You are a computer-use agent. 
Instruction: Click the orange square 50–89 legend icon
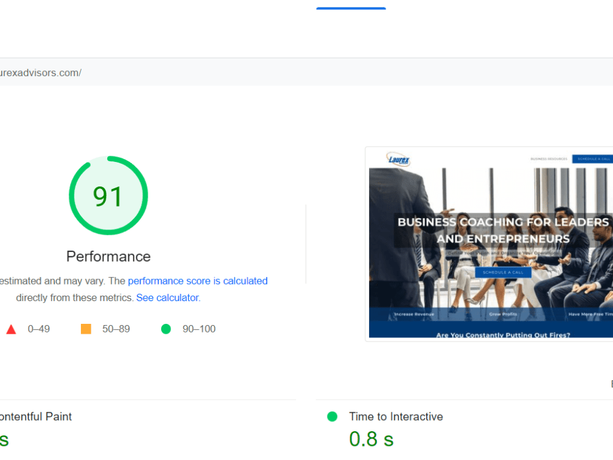pyautogui.click(x=86, y=329)
